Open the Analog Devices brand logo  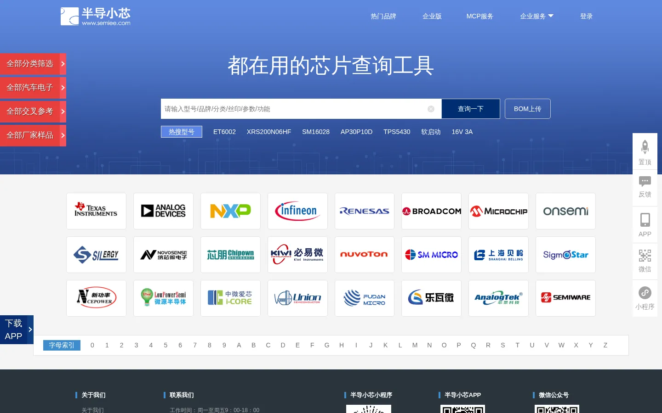click(163, 211)
